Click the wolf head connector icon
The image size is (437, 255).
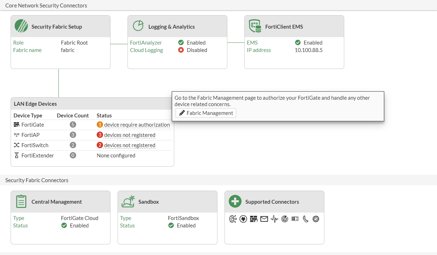click(x=243, y=219)
